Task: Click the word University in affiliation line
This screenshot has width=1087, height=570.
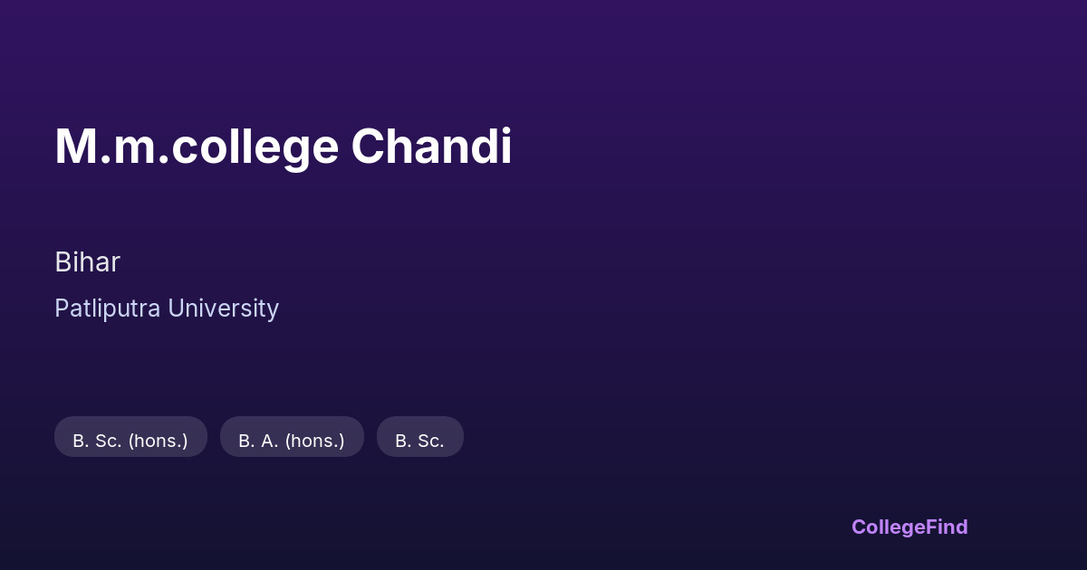Action: click(x=223, y=309)
